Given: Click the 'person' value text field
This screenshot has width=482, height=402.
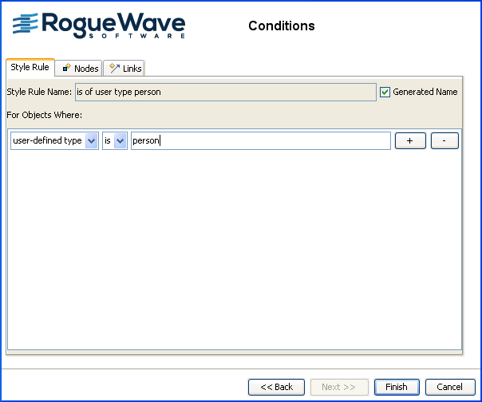Looking at the screenshot, I should (261, 141).
